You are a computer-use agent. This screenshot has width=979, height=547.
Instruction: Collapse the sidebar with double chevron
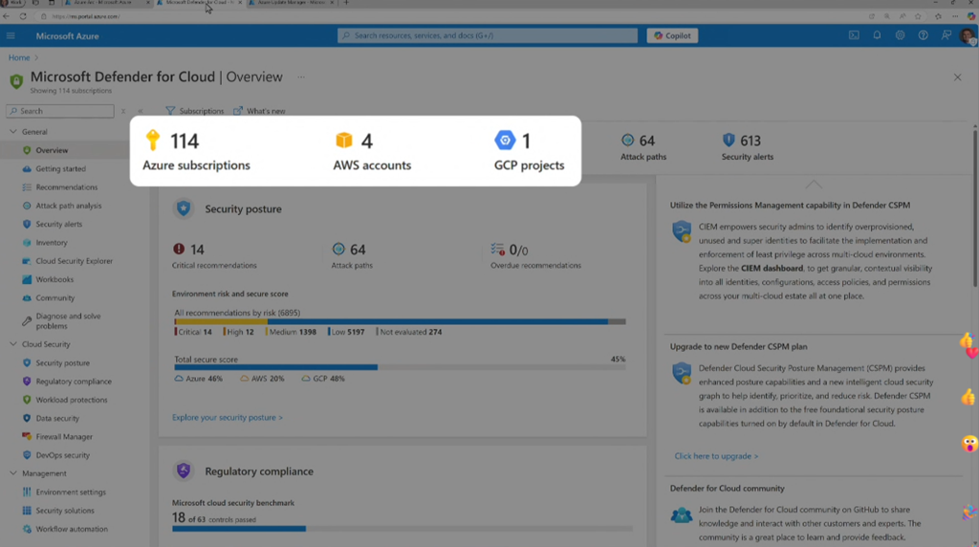point(141,111)
